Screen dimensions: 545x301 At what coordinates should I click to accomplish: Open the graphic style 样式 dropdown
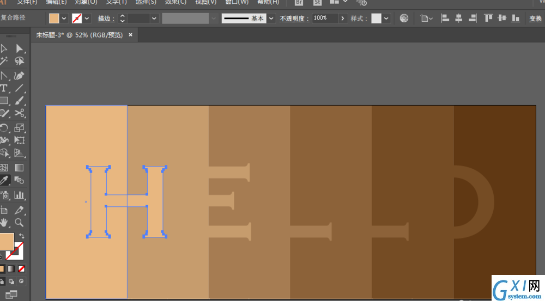(x=386, y=19)
